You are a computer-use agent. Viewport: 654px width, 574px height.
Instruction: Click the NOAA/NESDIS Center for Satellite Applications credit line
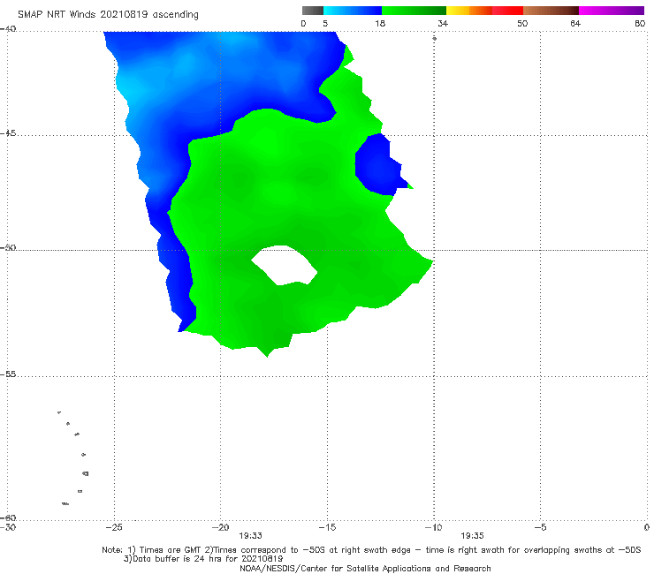tap(365, 569)
